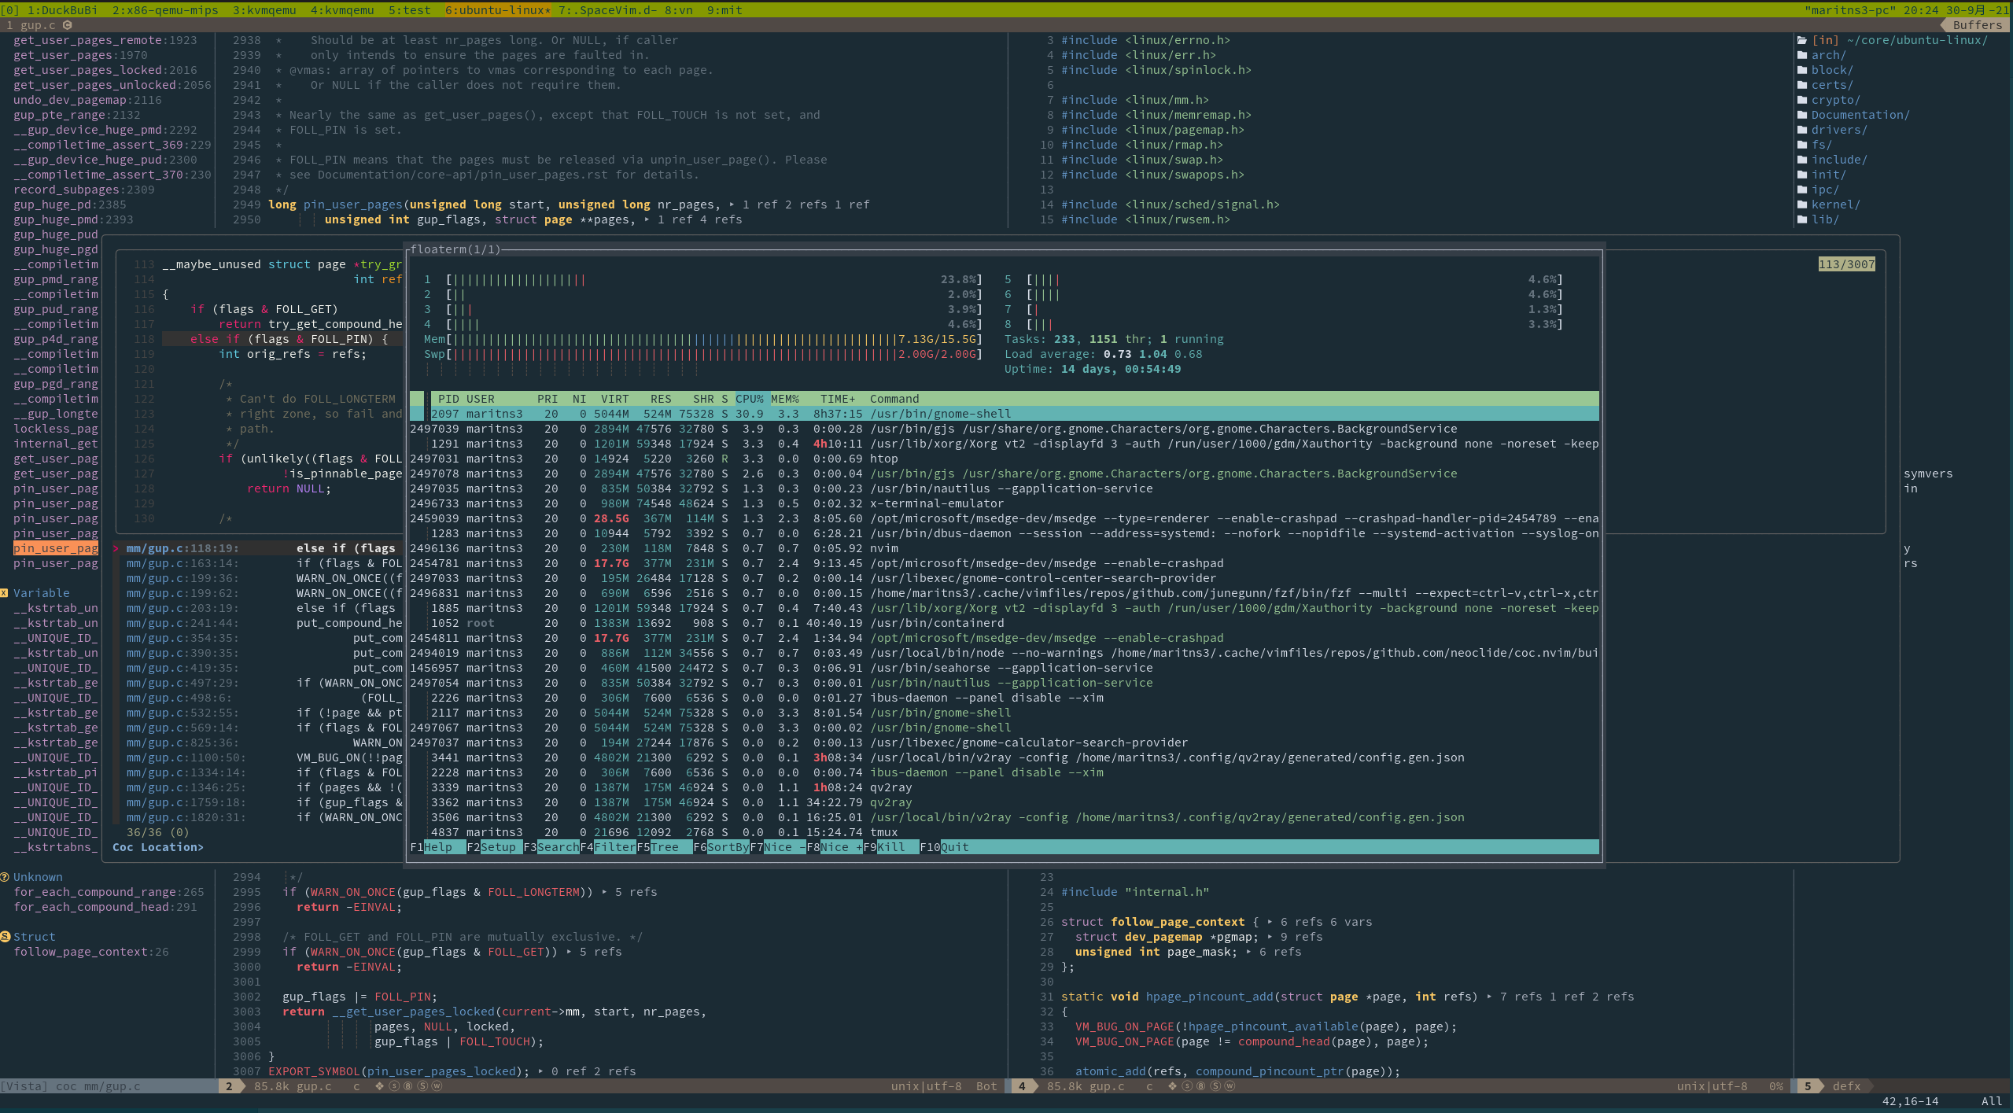Select the '1 gup.c' buffer tab
This screenshot has height=1113, width=2013.
pos(31,25)
